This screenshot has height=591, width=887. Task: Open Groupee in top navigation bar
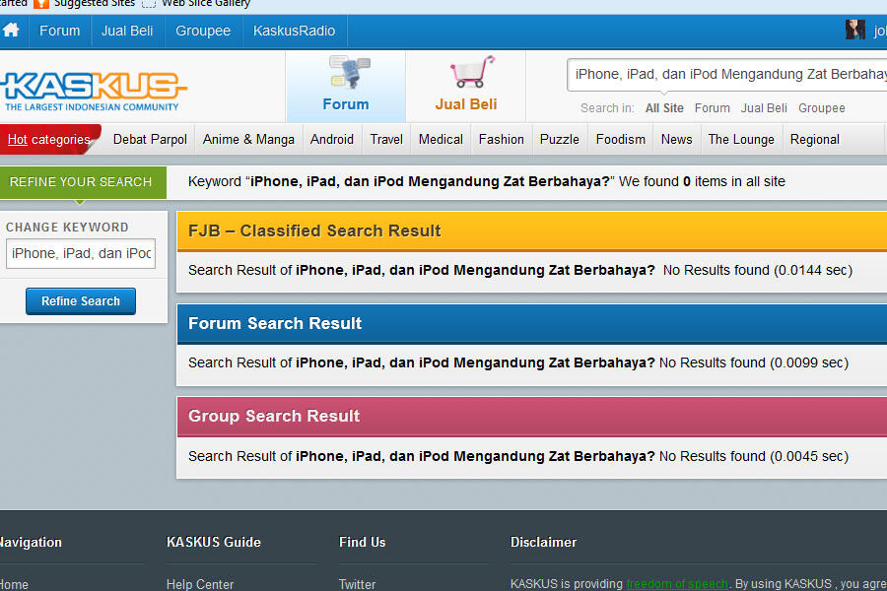(x=203, y=31)
